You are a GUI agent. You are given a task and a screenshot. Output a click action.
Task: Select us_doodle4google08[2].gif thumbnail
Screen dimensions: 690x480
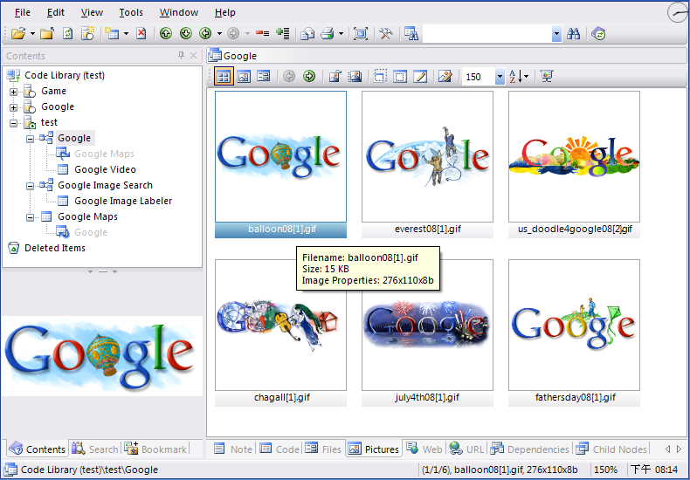point(574,164)
